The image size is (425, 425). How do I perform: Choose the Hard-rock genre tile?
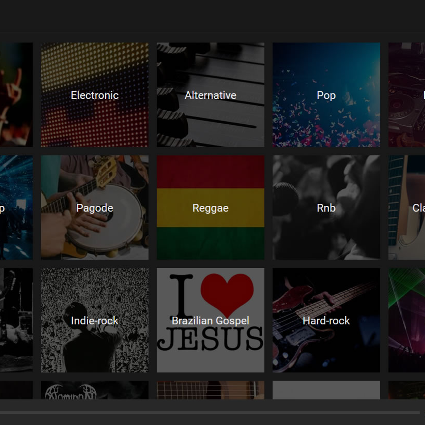click(326, 320)
